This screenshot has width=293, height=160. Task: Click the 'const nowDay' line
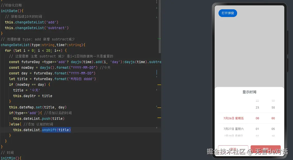point(60,68)
